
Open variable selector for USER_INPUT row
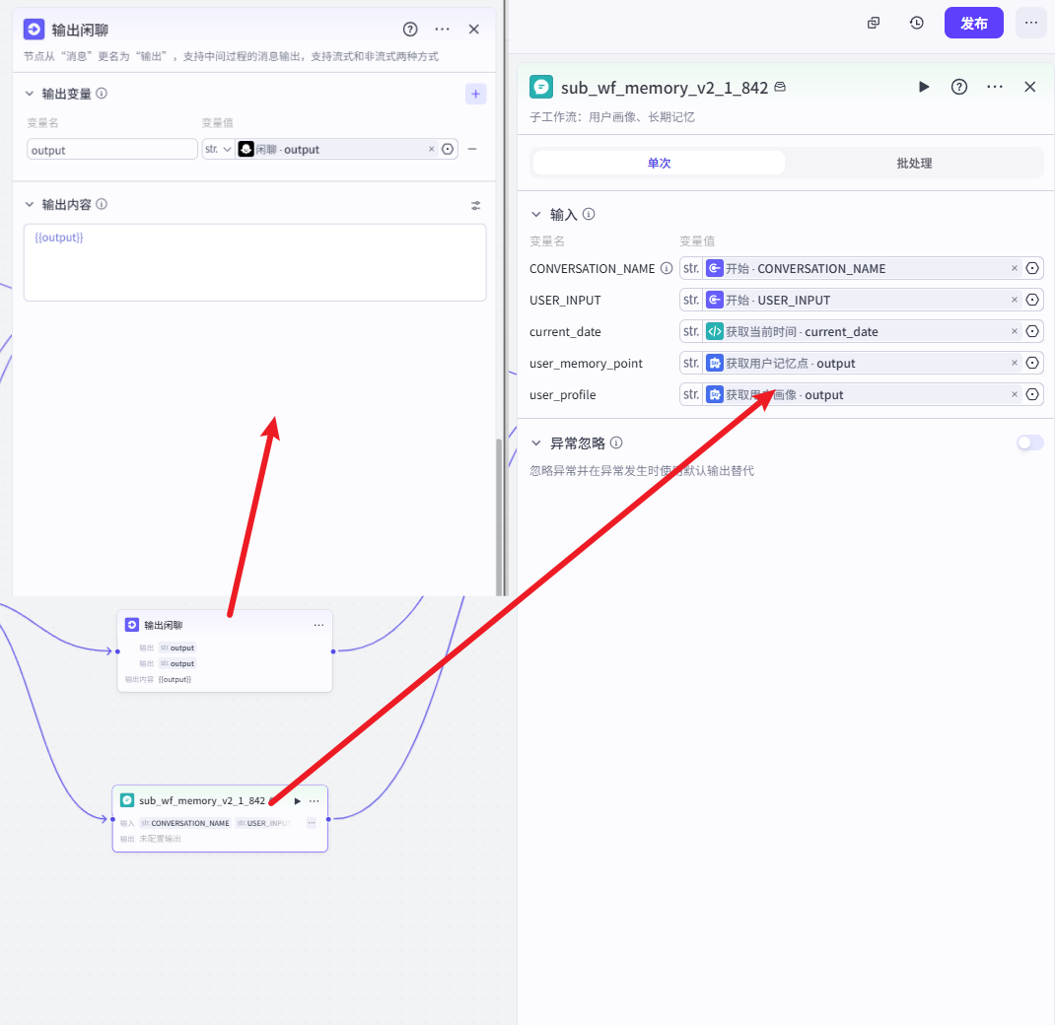pos(1032,300)
